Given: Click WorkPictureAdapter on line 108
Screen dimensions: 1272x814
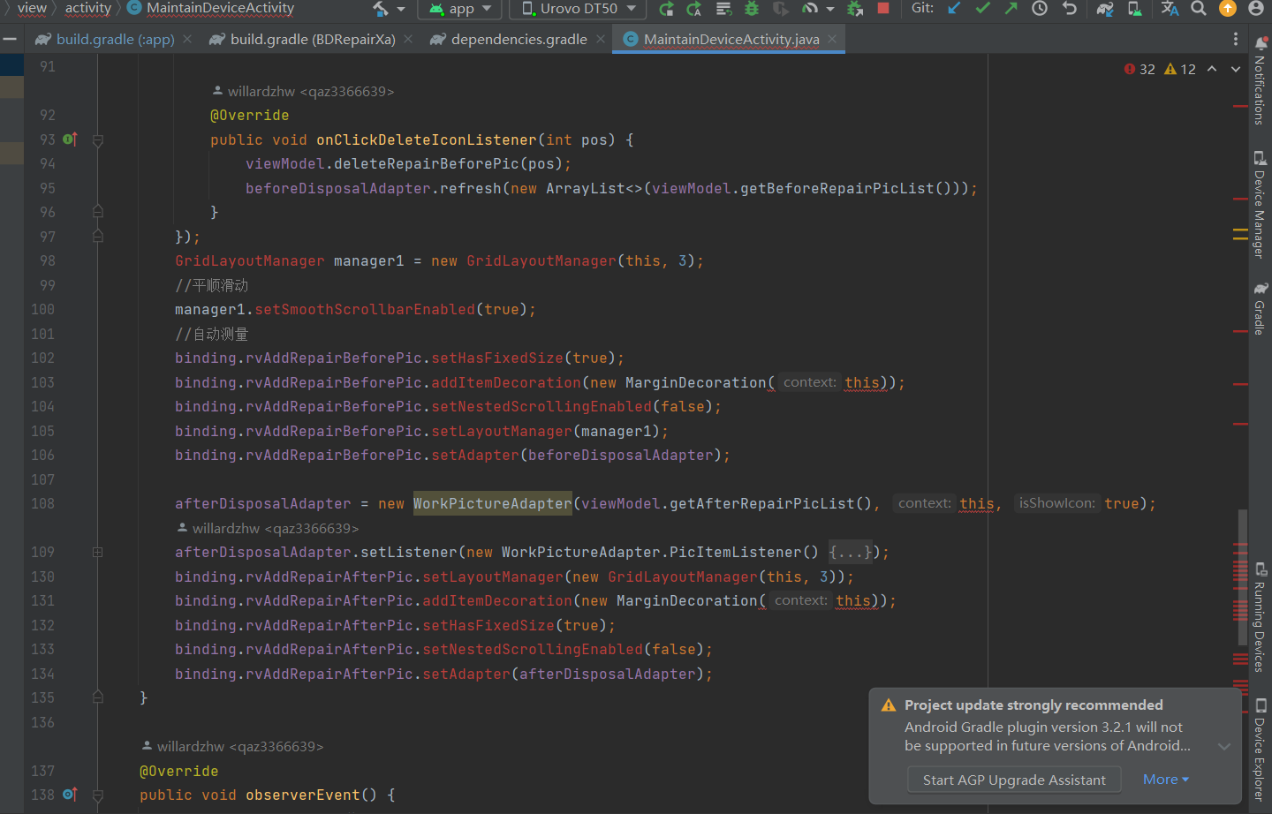Looking at the screenshot, I should [493, 503].
